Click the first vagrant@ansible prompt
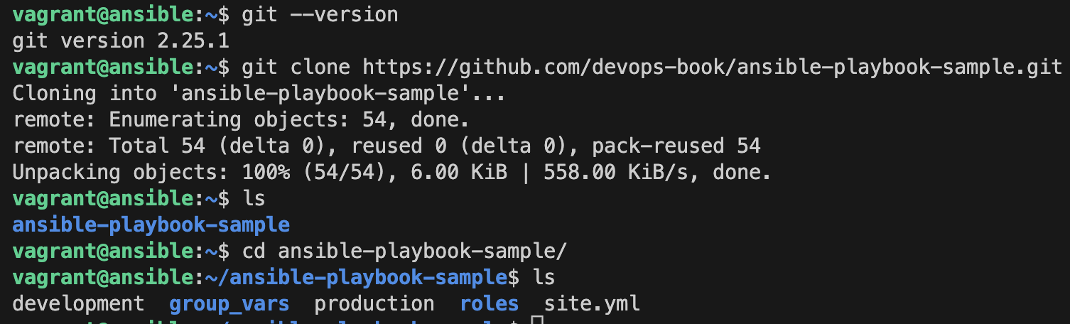Viewport: 1070px width, 324px height. click(103, 15)
